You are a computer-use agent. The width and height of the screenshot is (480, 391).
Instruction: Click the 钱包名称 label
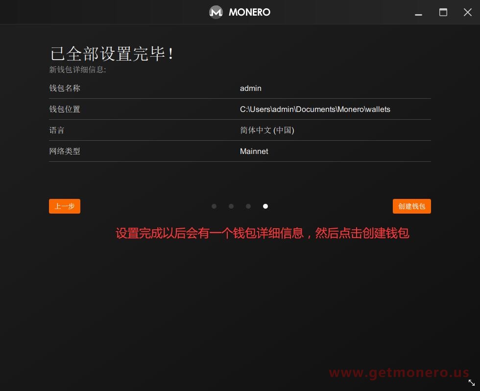coord(65,88)
